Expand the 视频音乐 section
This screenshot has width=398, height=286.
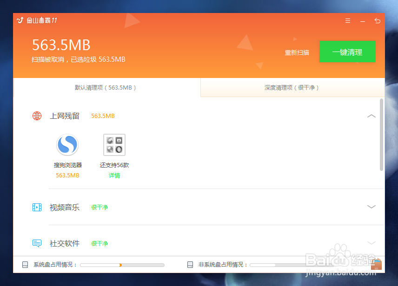pos(371,207)
